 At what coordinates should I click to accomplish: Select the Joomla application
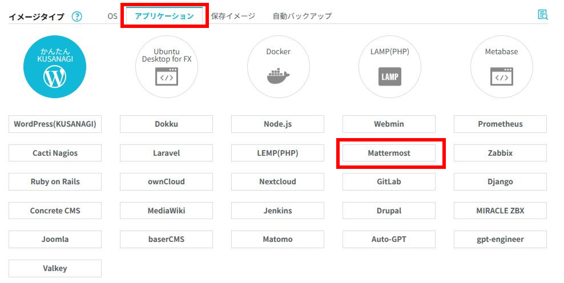click(55, 239)
